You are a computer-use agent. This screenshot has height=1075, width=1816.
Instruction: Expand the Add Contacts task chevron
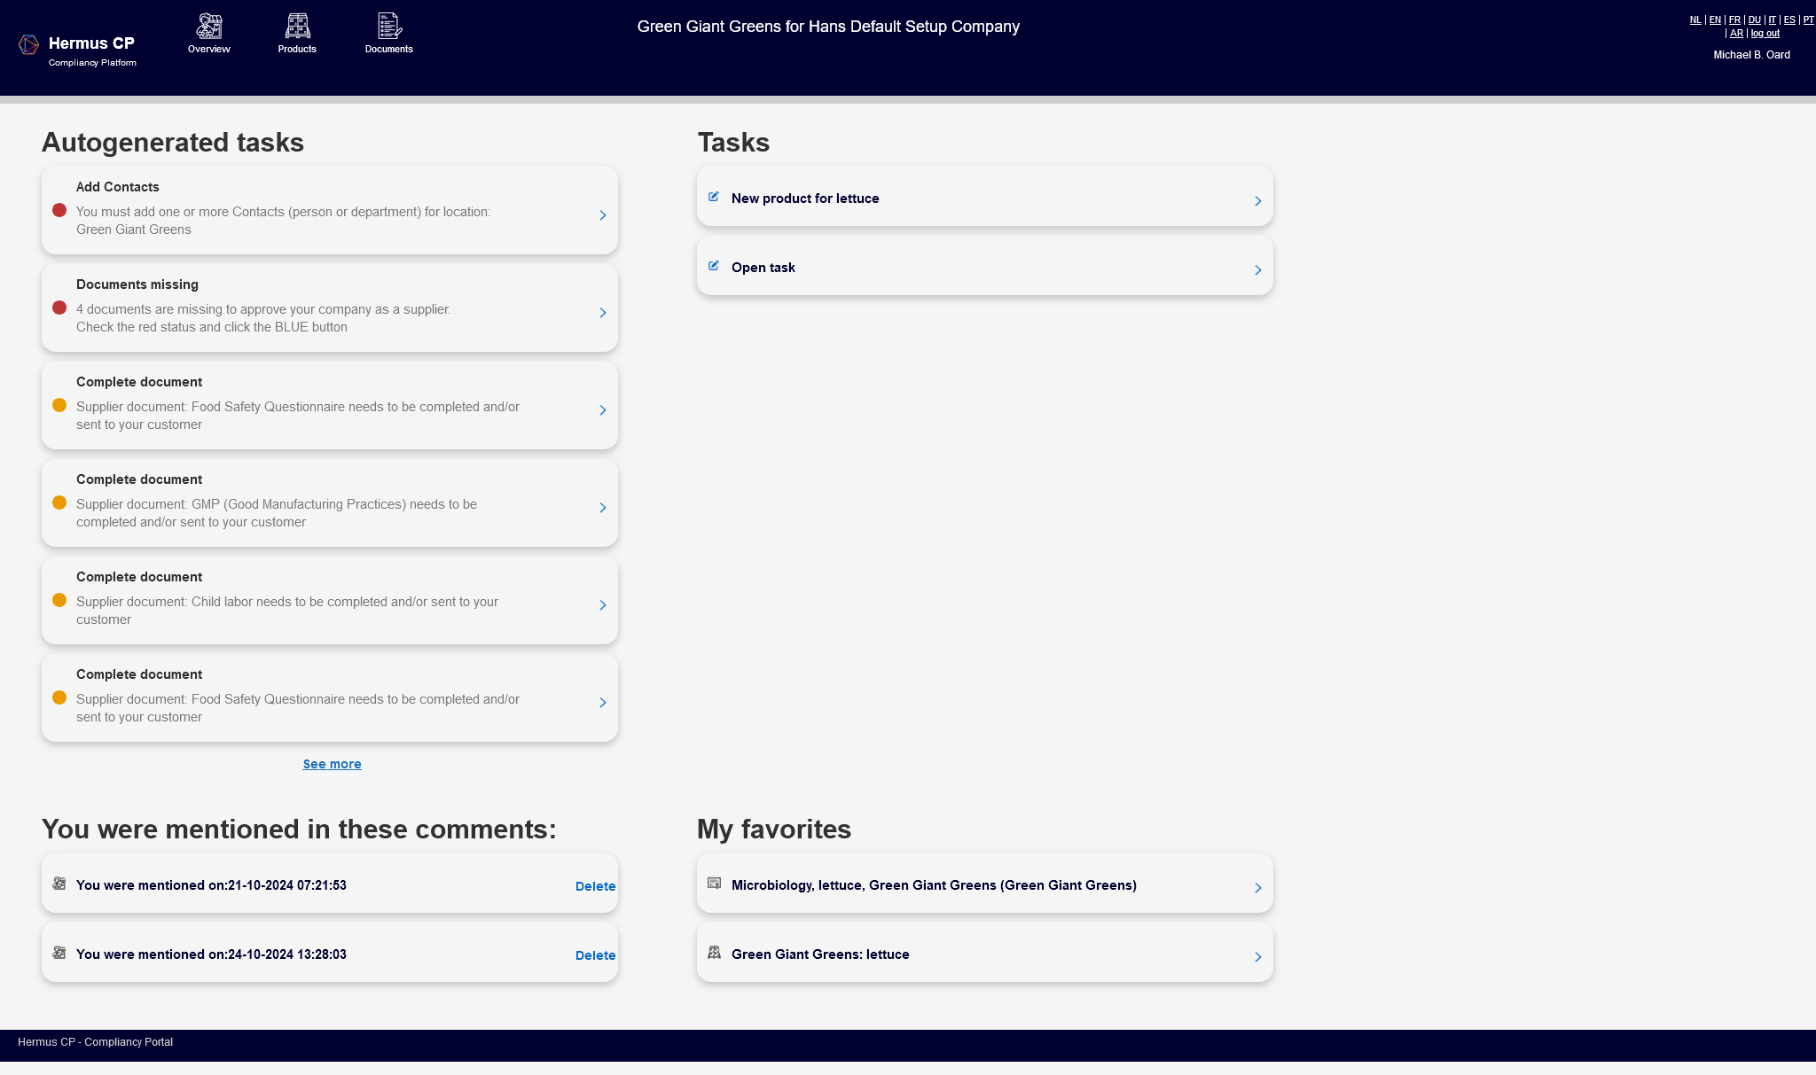(x=603, y=215)
